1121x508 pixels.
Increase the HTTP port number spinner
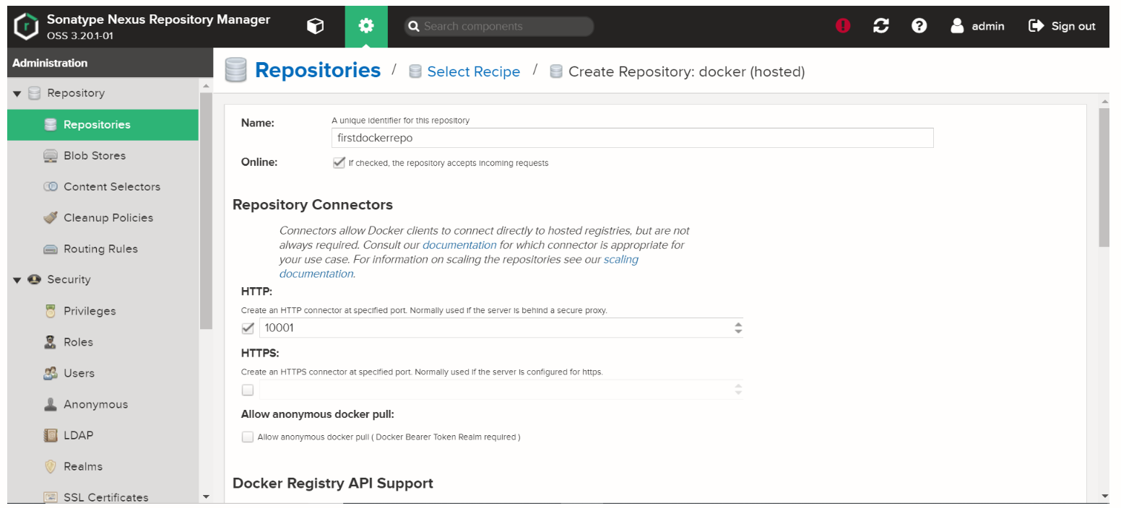(x=737, y=325)
